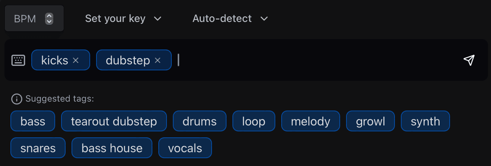Viewport: 491px width, 166px height.
Task: Remove the kicks tag
Action: 76,60
